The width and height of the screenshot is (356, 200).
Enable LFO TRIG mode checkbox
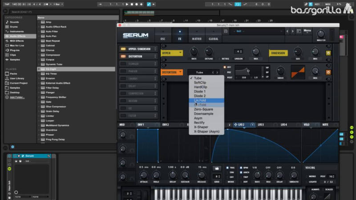click(x=227, y=168)
